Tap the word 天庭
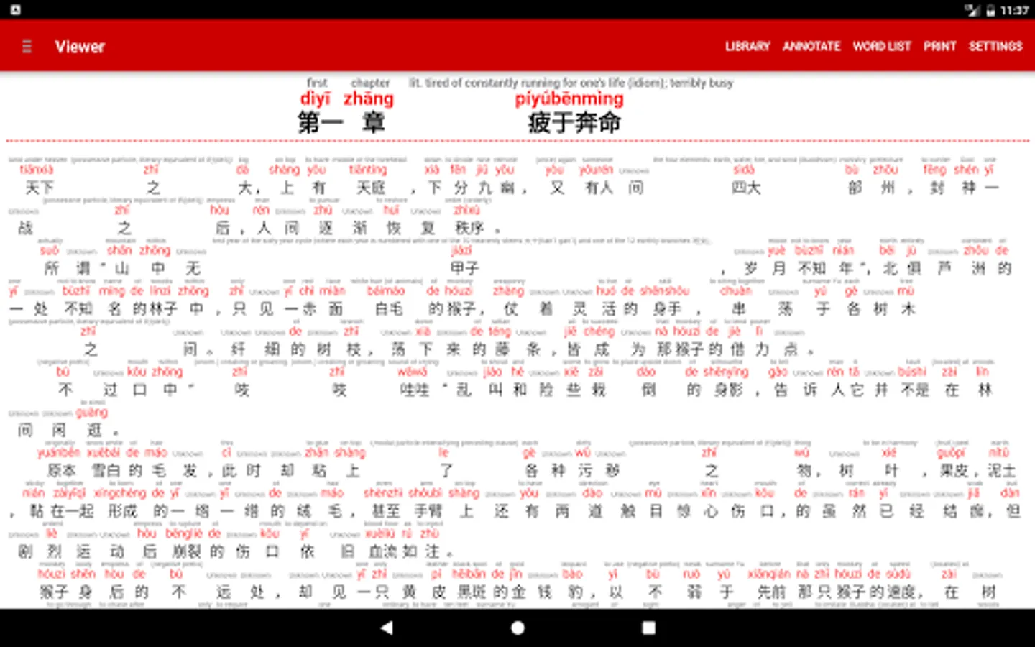This screenshot has width=1035, height=647. coord(371,188)
